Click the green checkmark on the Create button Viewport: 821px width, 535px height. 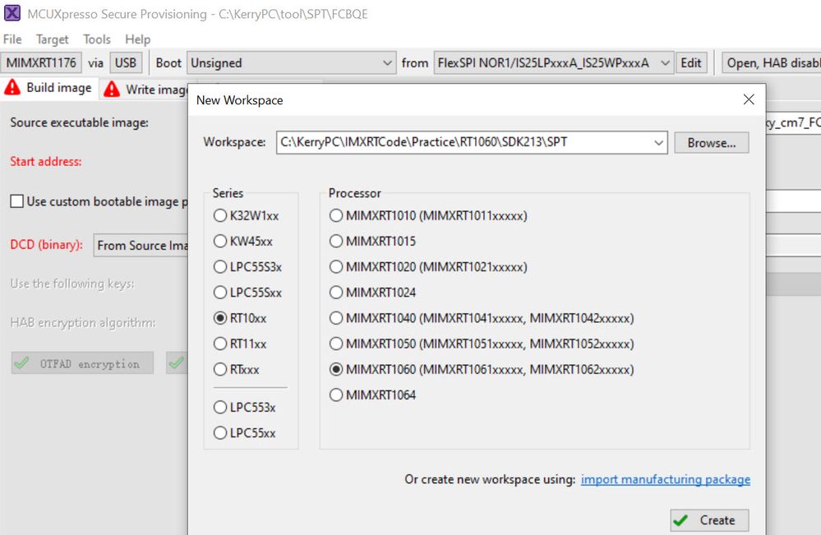click(x=680, y=520)
